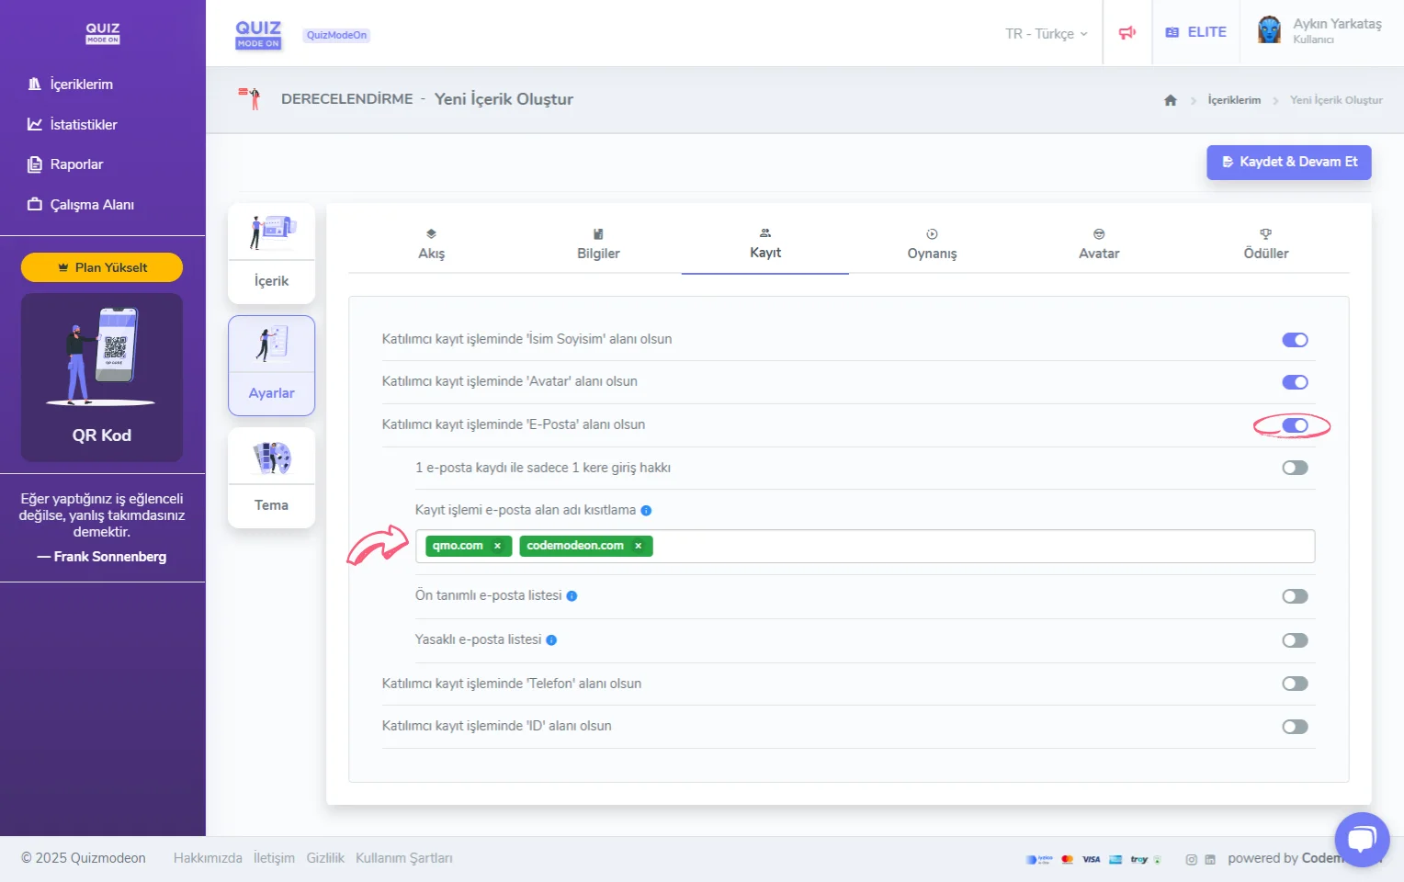Image resolution: width=1404 pixels, height=882 pixels.
Task: Click the user avatar picture
Action: click(1269, 30)
